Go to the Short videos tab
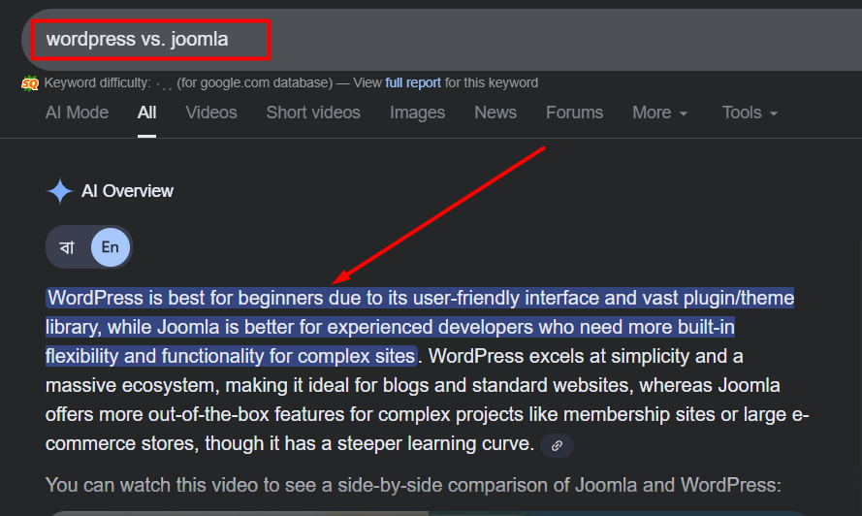862x516 pixels. click(313, 113)
